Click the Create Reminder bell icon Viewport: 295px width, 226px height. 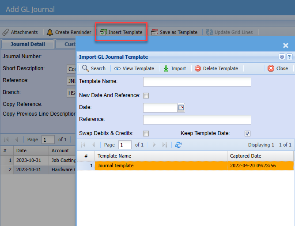click(x=50, y=32)
